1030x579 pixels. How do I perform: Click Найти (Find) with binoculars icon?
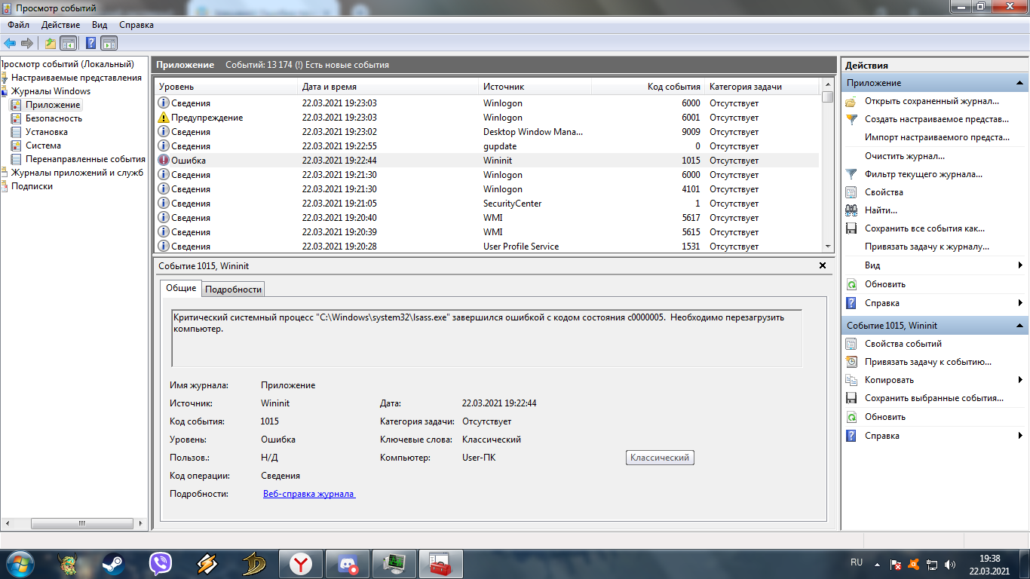[x=881, y=210]
